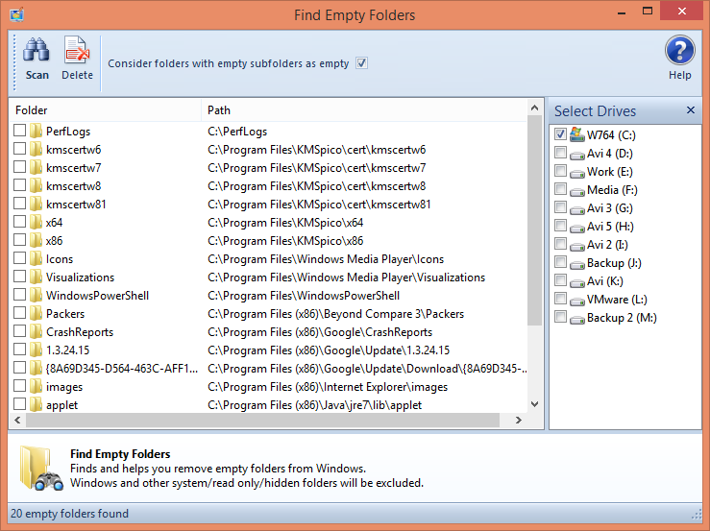Tick the kmscertw81 folder checkbox
The image size is (710, 531).
click(19, 204)
